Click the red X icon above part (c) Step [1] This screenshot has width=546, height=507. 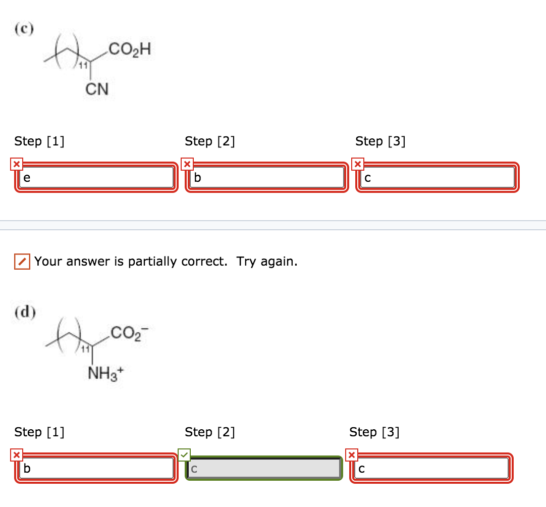[17, 164]
